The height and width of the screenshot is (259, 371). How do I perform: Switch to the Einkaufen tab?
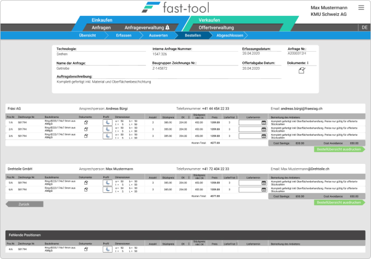coord(102,20)
